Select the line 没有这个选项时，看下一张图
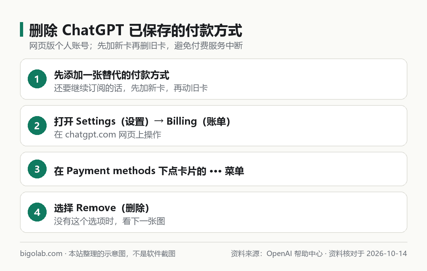This screenshot has height=271, width=427. tap(110, 221)
